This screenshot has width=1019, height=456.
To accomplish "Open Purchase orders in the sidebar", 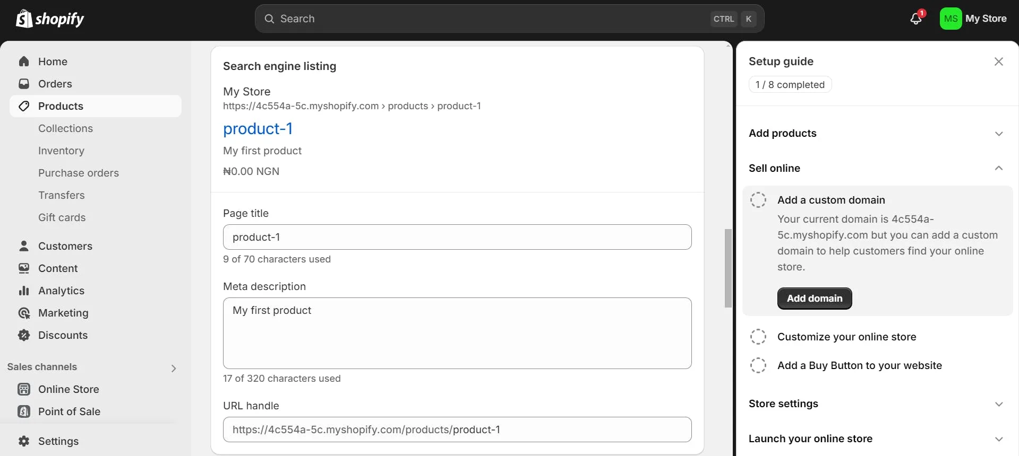I will click(x=79, y=173).
